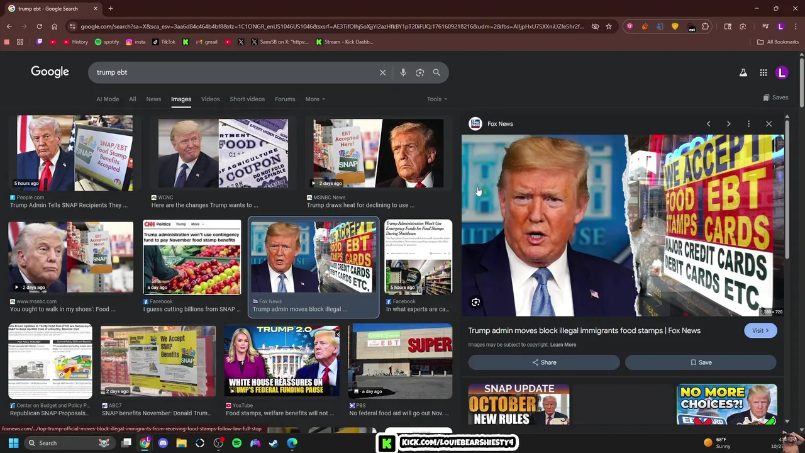805x453 pixels.
Task: Clear the search box with the X icon
Action: coord(382,72)
